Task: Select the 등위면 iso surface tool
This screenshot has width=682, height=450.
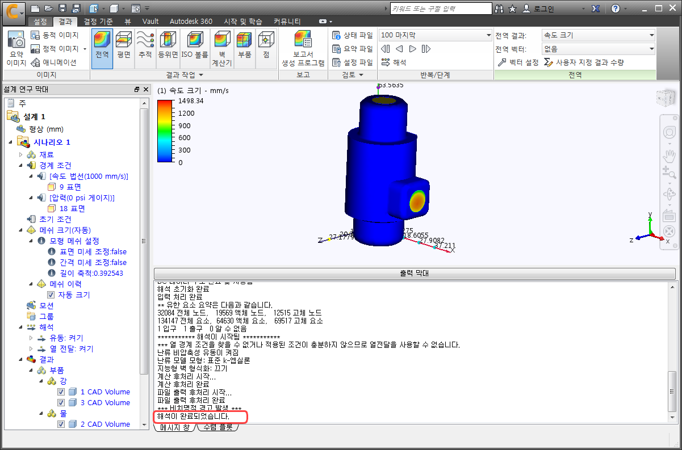Action: click(x=168, y=48)
